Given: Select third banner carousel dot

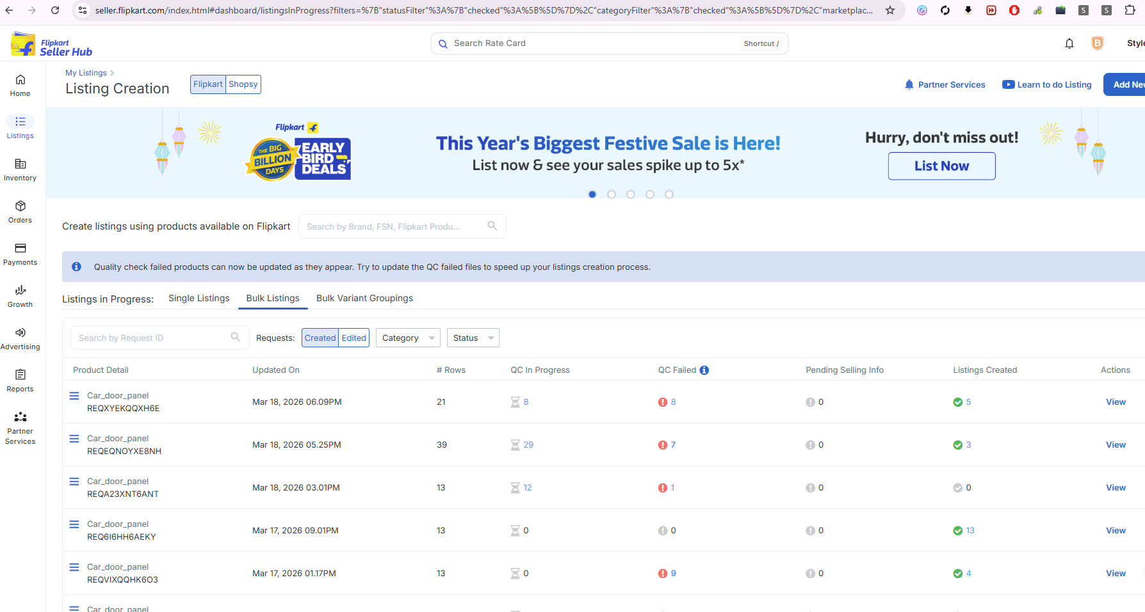Looking at the screenshot, I should click(631, 194).
